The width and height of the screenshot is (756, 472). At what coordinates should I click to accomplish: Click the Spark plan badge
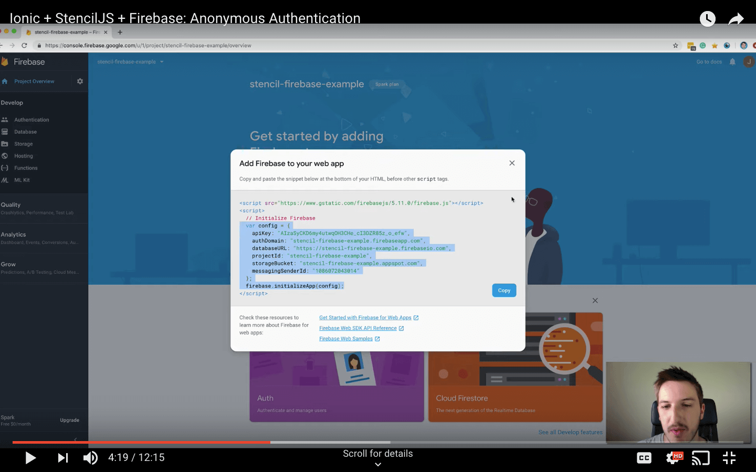tap(387, 84)
